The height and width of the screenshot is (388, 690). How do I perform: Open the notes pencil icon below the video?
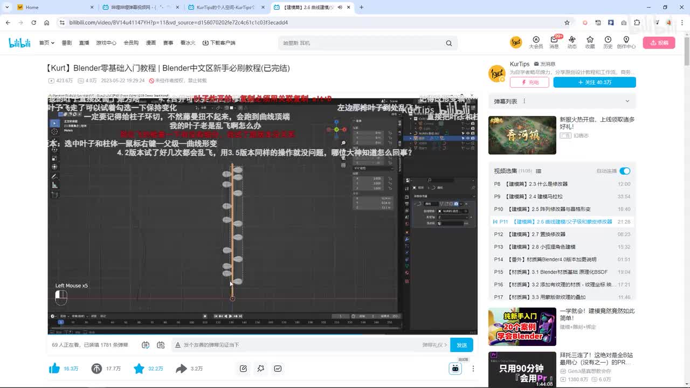pyautogui.click(x=243, y=369)
